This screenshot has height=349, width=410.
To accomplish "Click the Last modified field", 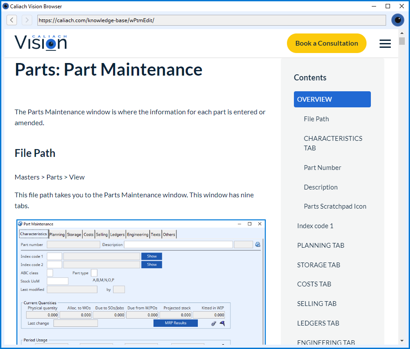I will tap(72, 289).
